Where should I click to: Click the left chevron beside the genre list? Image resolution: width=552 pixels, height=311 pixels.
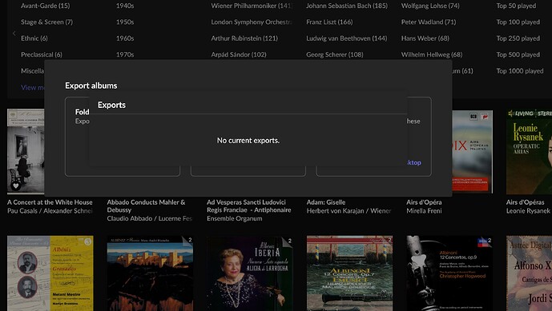(x=14, y=34)
